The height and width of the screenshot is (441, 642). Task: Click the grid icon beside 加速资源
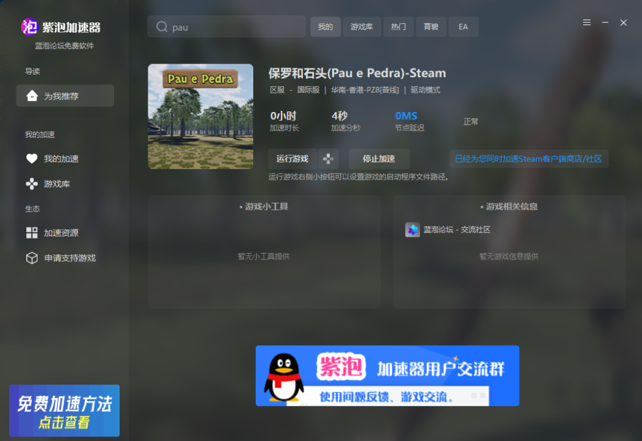(32, 233)
